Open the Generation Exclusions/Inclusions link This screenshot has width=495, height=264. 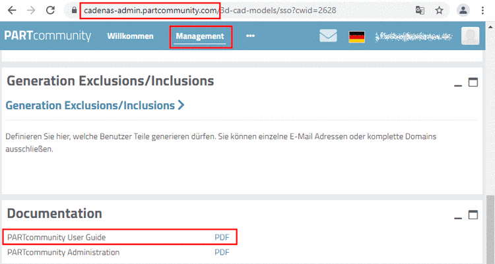pos(94,105)
